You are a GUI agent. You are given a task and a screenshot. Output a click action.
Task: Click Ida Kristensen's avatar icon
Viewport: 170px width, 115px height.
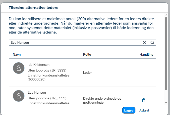click(19, 68)
